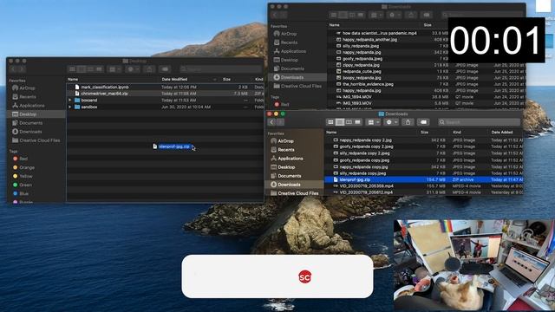Click Edit Tags button in front Downloads window
Image resolution: width=555 pixels, height=312 pixels.
point(423,122)
